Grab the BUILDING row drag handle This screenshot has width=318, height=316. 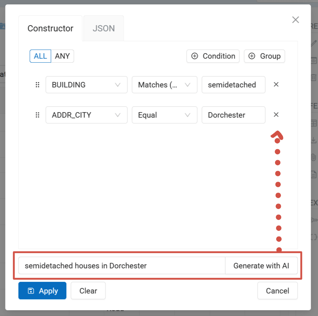pyautogui.click(x=37, y=84)
